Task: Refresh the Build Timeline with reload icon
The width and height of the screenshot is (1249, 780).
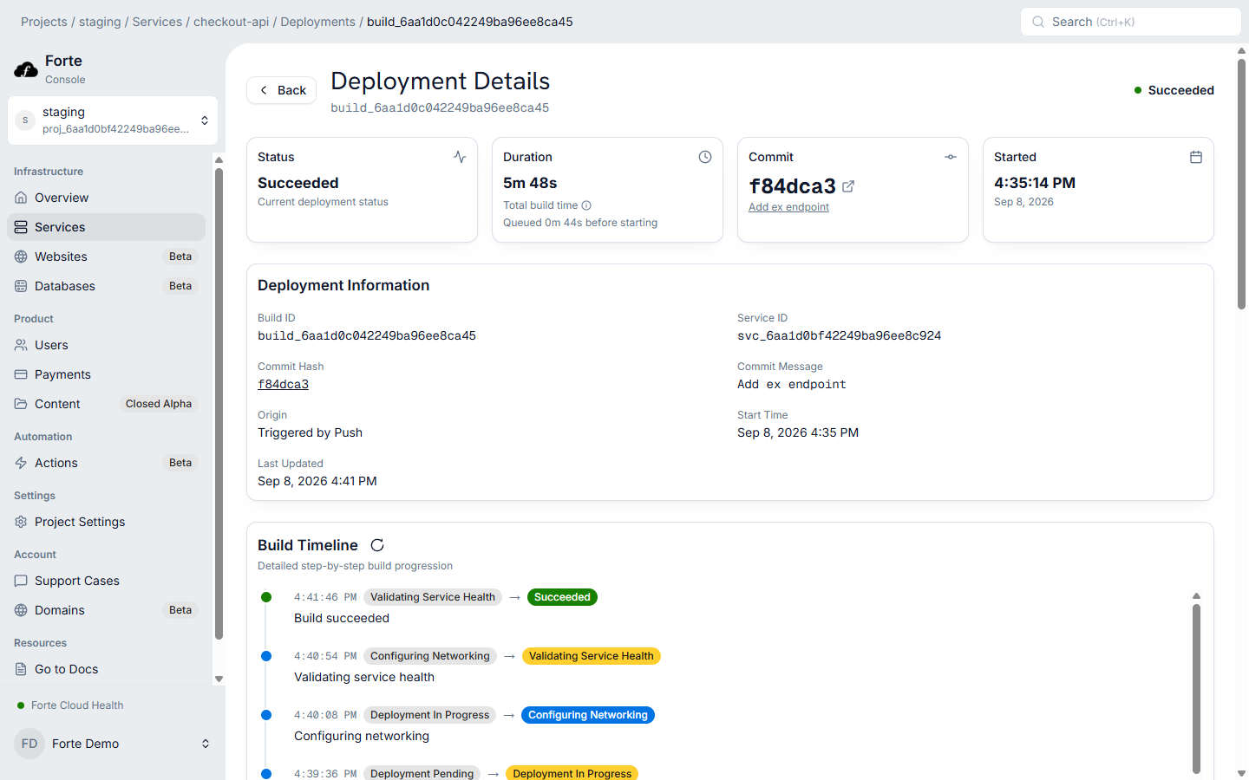Action: [x=377, y=545]
